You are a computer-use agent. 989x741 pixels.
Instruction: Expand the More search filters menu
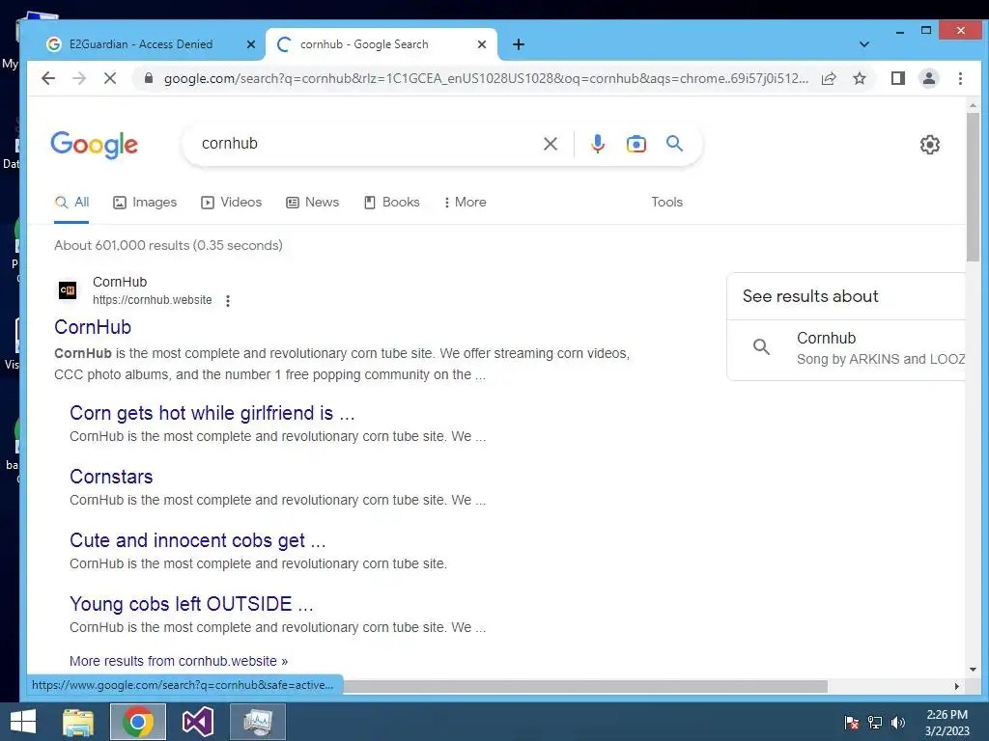[465, 203]
